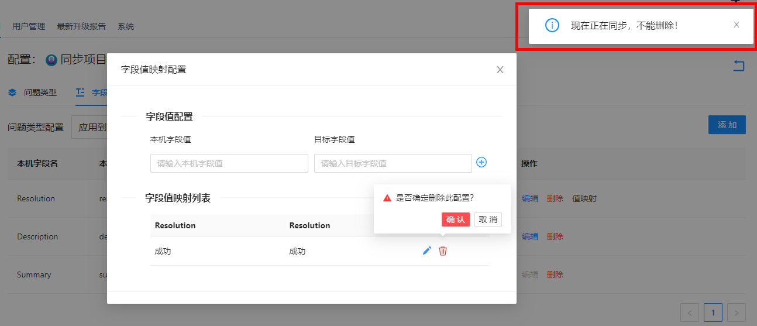This screenshot has width=757, height=326.
Task: Click the pencil edit icon for 成功 row
Action: 427,250
